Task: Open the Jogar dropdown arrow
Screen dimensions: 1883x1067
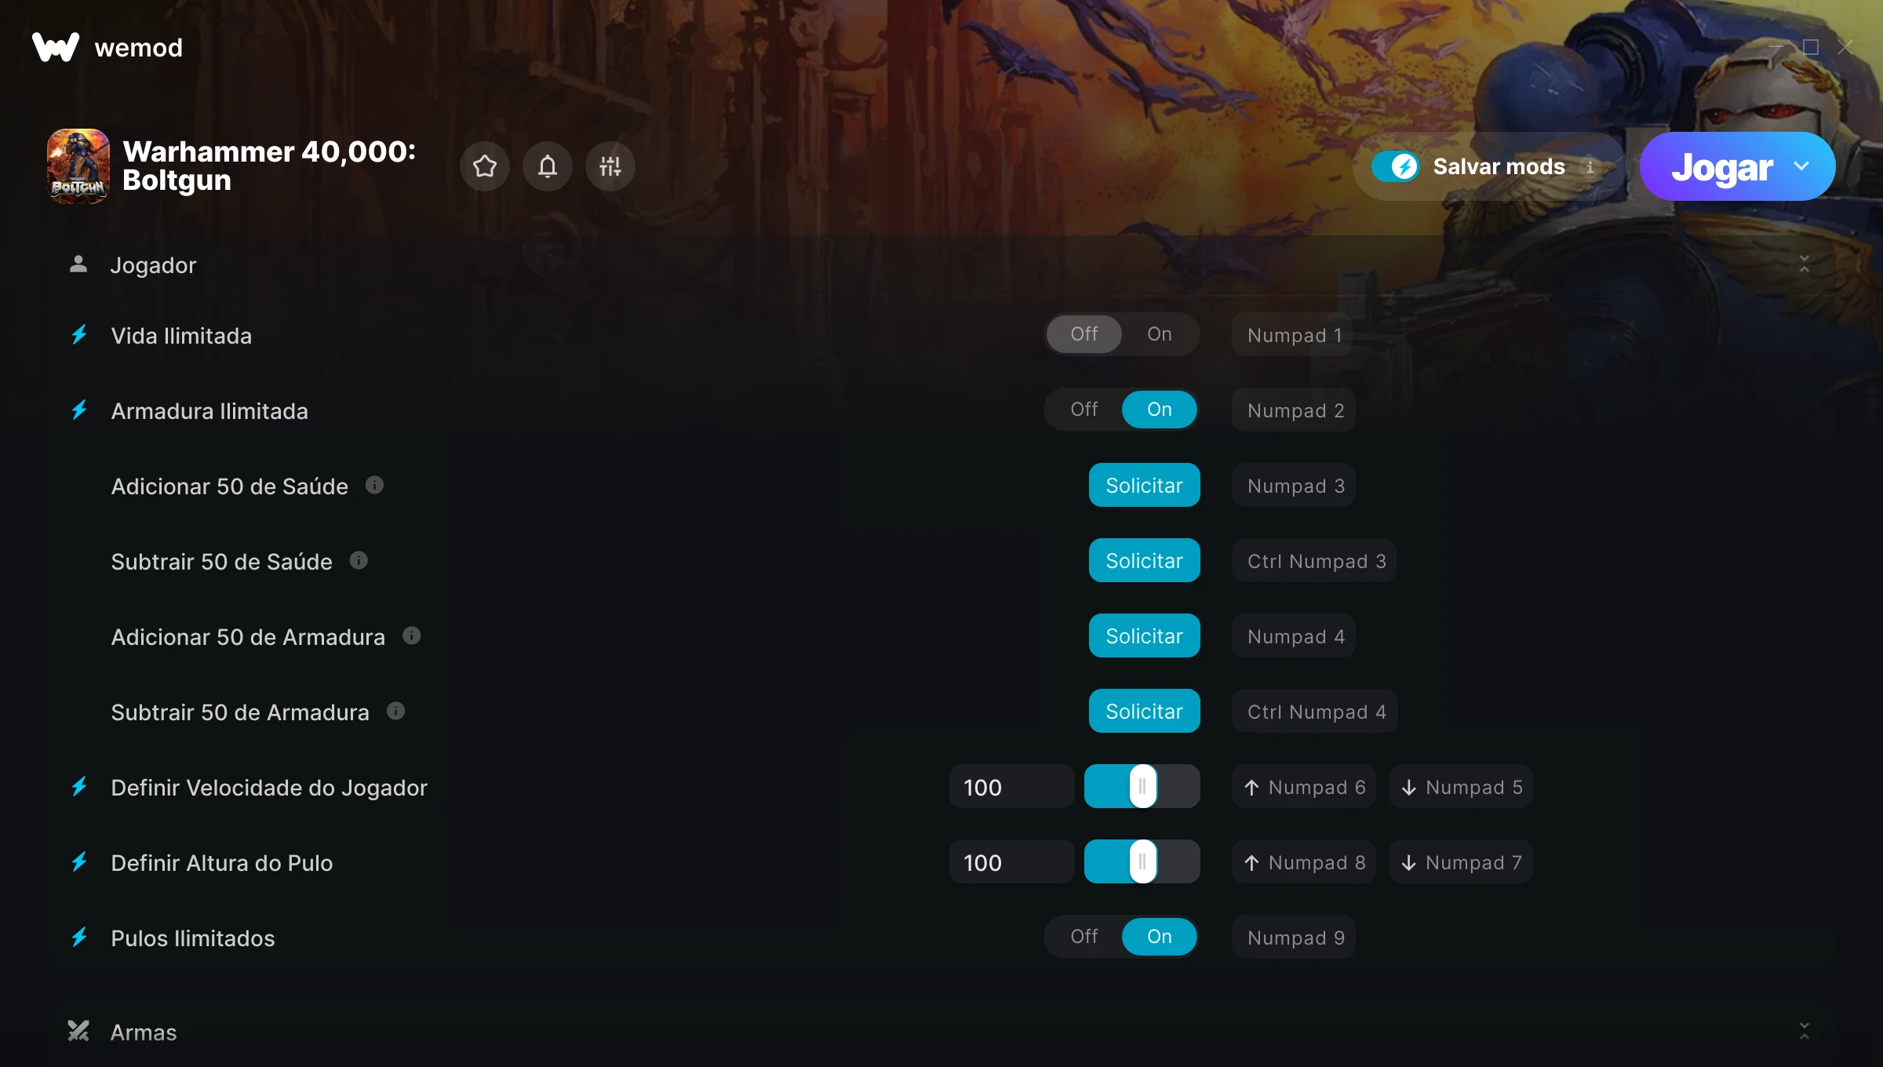Action: [x=1801, y=166]
